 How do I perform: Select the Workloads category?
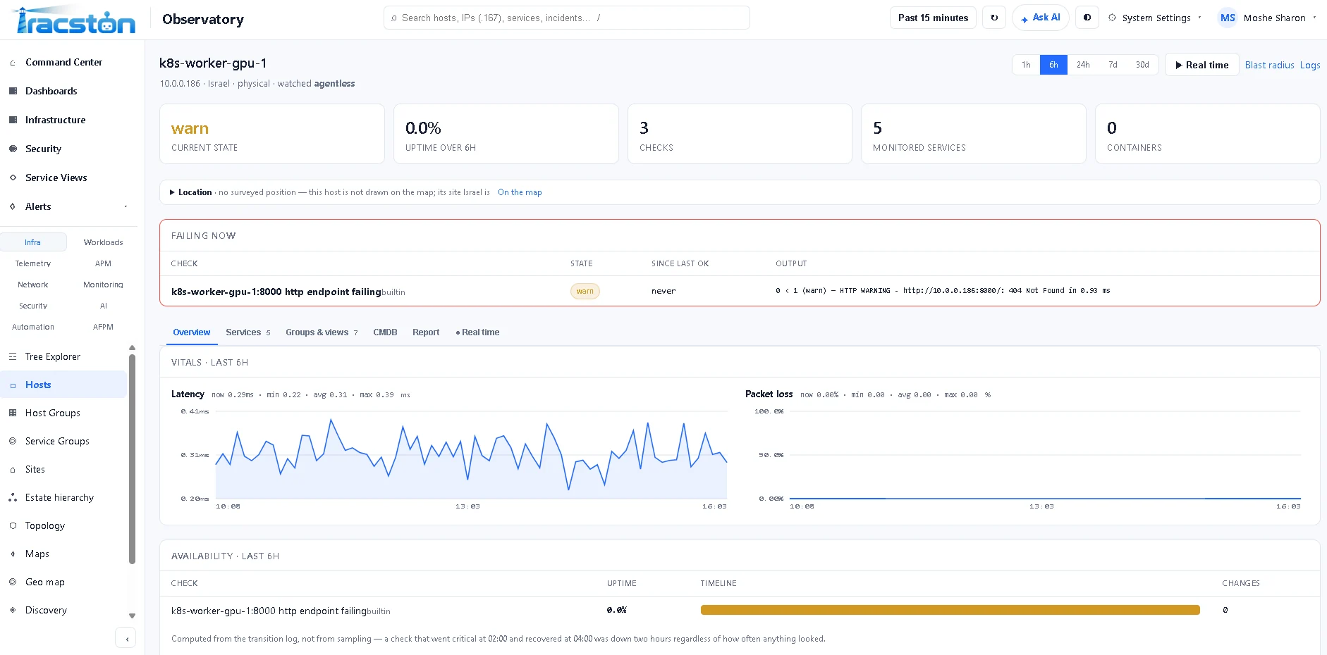(x=103, y=242)
